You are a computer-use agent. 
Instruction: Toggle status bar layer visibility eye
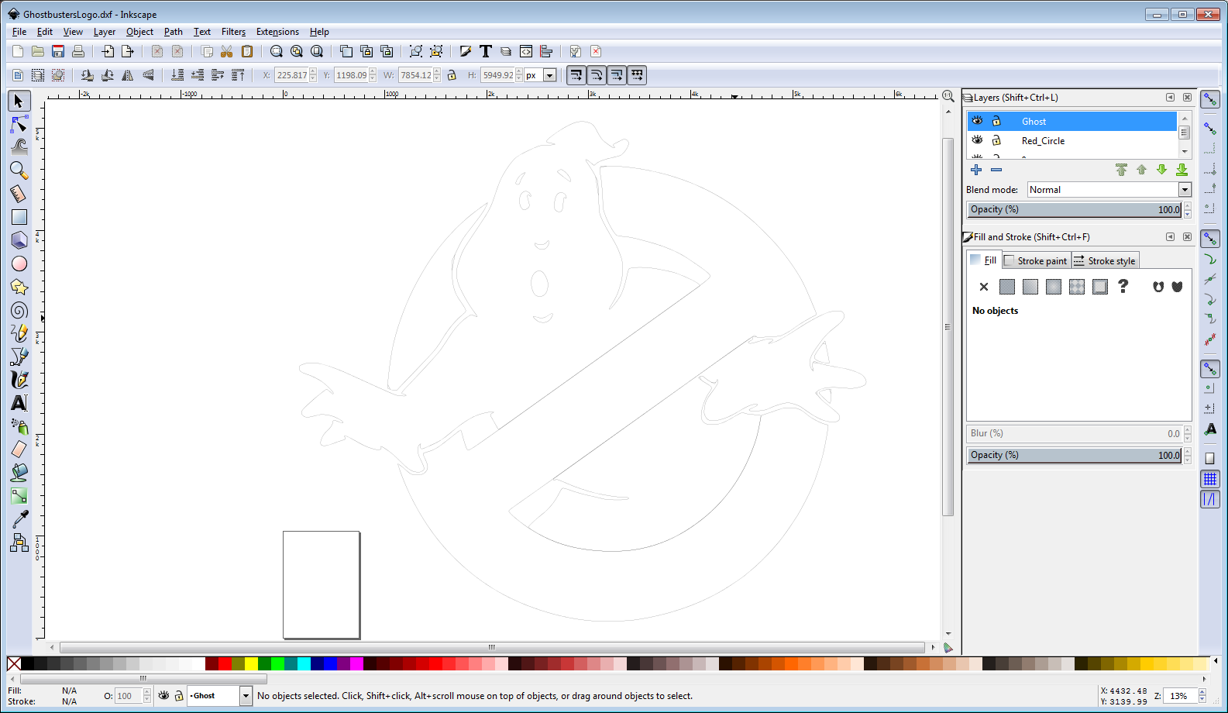(x=163, y=696)
